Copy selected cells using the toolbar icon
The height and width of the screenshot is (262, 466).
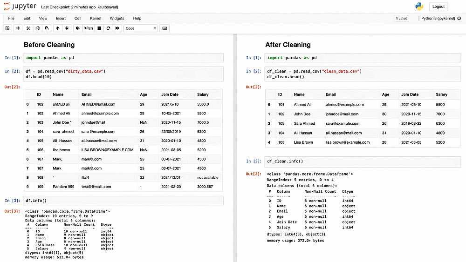tap(37, 28)
